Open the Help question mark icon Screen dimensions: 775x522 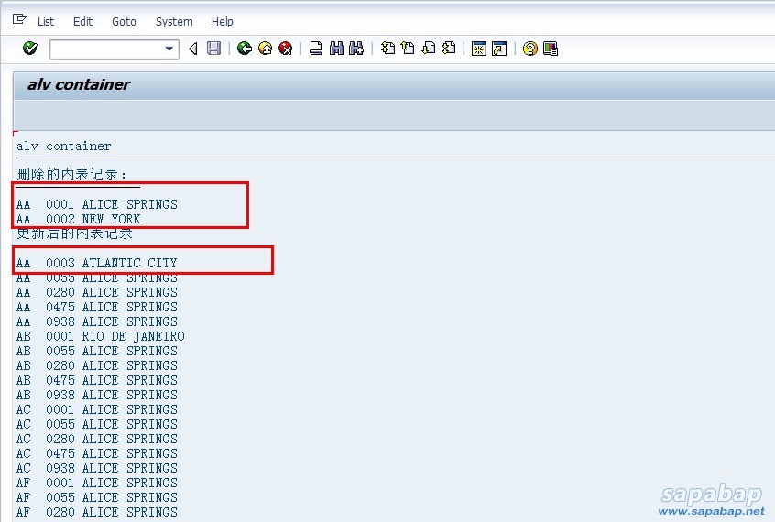[529, 49]
